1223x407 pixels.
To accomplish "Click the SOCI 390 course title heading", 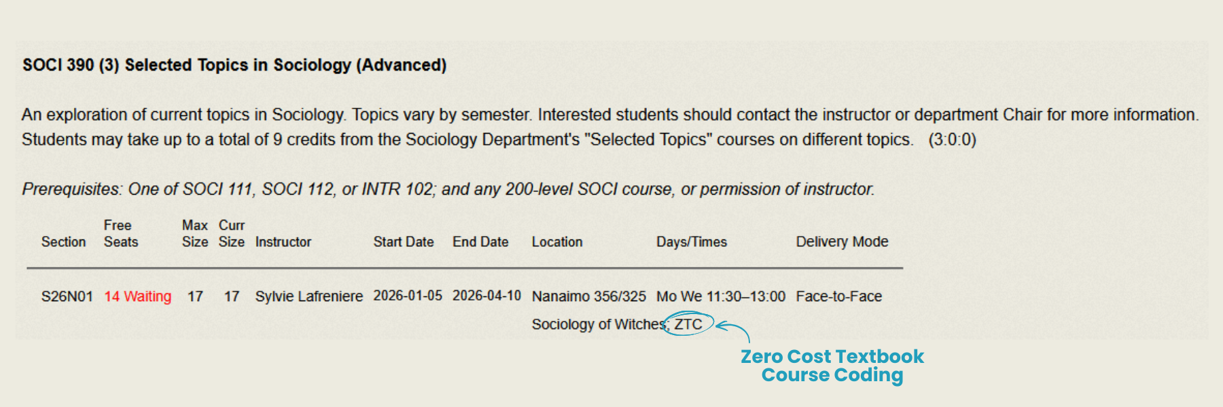I will 234,65.
